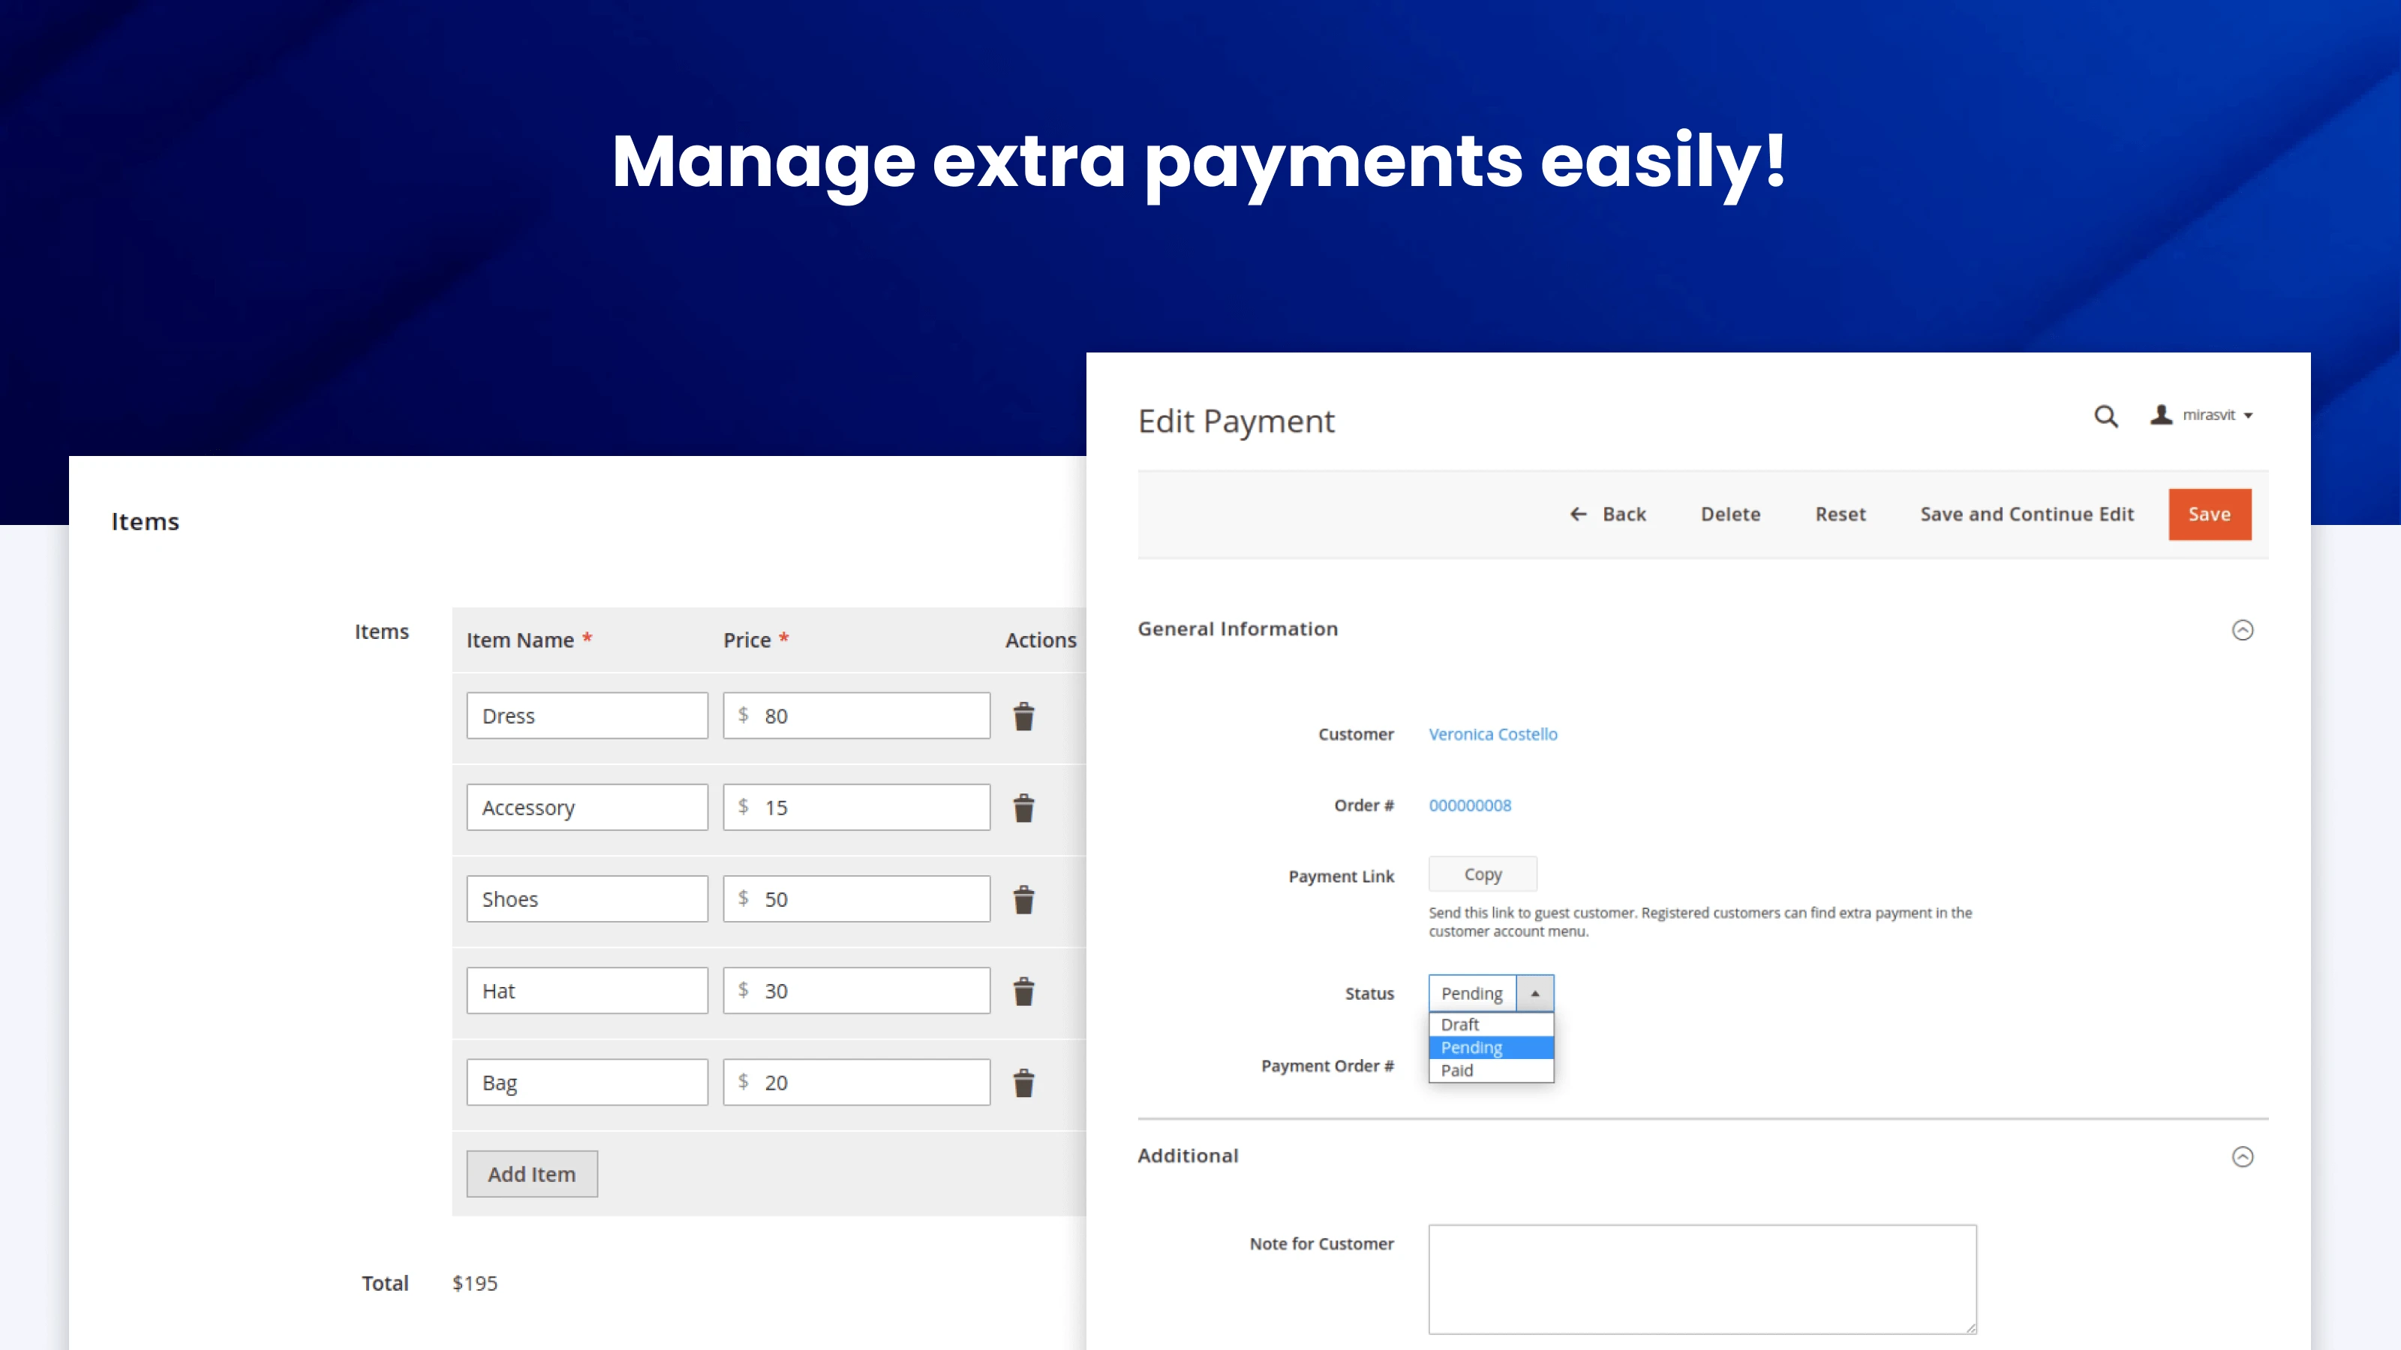Image resolution: width=2401 pixels, height=1350 pixels.
Task: Open the search magnifier icon
Action: pos(2105,416)
